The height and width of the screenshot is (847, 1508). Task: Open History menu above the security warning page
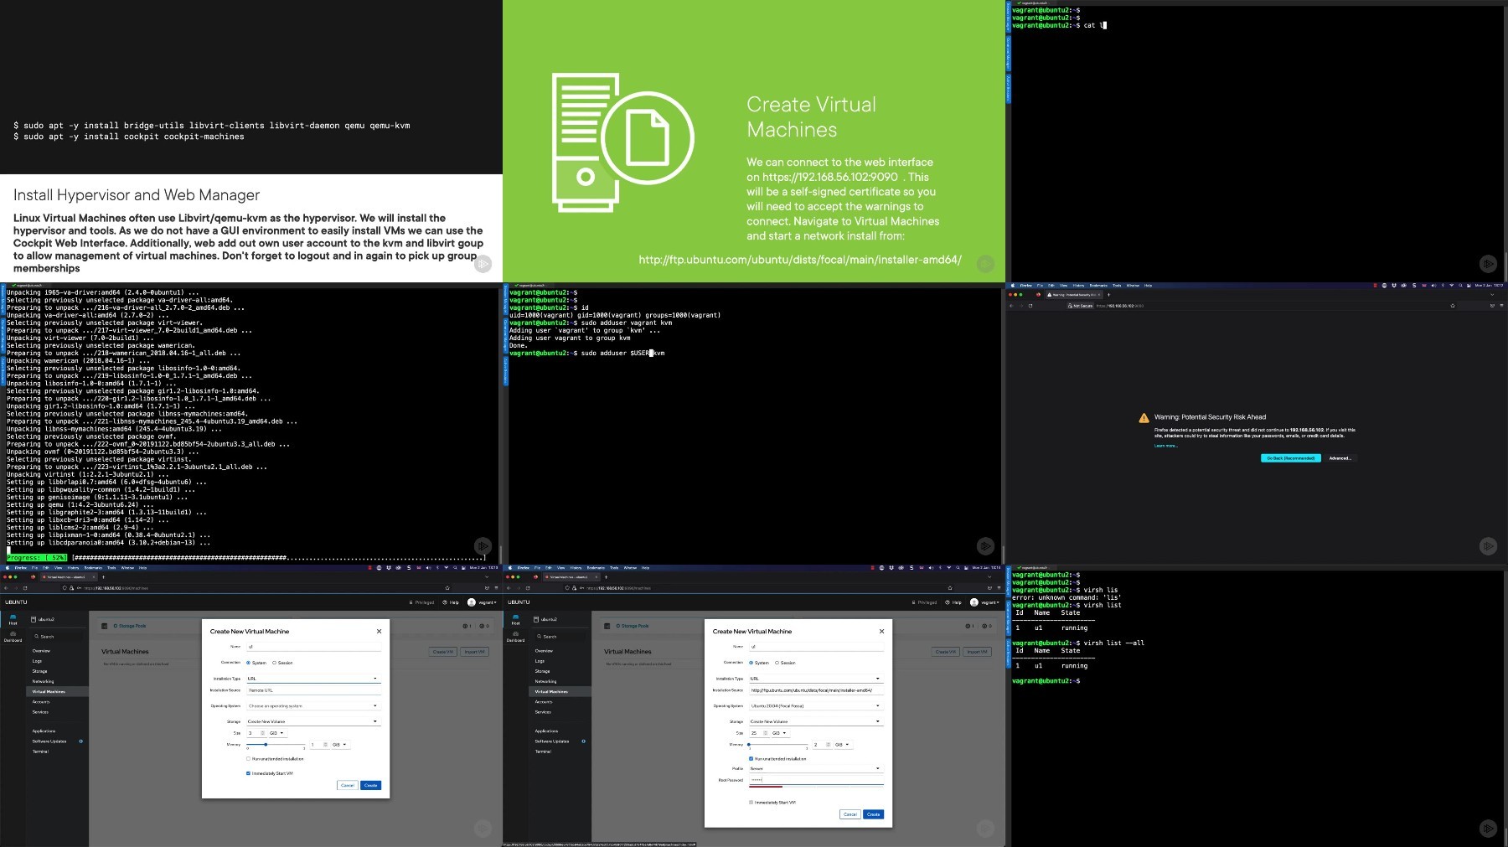[1078, 286]
